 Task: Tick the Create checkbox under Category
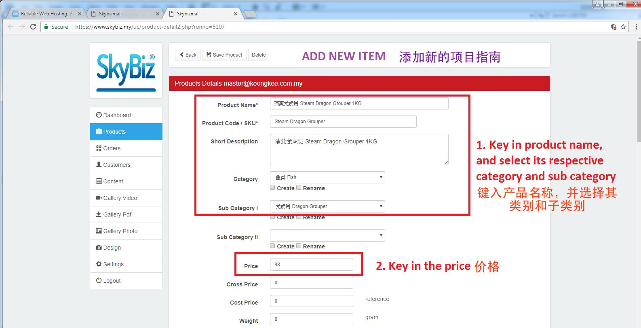click(x=272, y=188)
